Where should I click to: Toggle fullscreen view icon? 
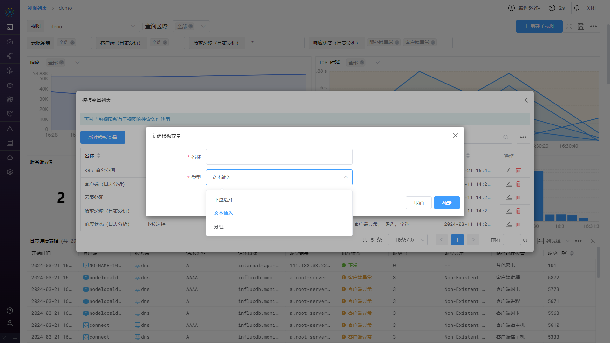569,26
